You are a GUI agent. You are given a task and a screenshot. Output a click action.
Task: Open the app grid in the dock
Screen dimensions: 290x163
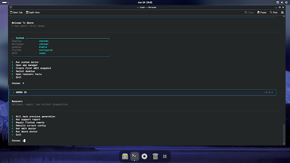click(x=165, y=156)
